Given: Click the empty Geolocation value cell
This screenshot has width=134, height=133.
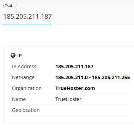Looking at the screenshot, I should click(x=93, y=110).
